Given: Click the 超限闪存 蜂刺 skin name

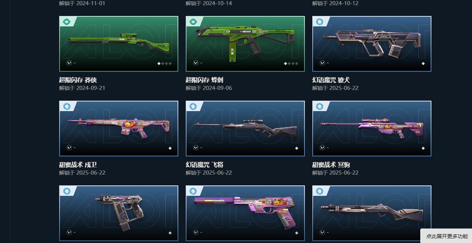Looking at the screenshot, I should (x=204, y=80).
